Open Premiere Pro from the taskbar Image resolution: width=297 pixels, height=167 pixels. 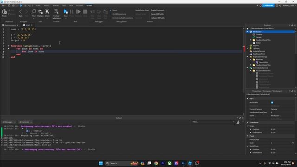tap(163, 163)
